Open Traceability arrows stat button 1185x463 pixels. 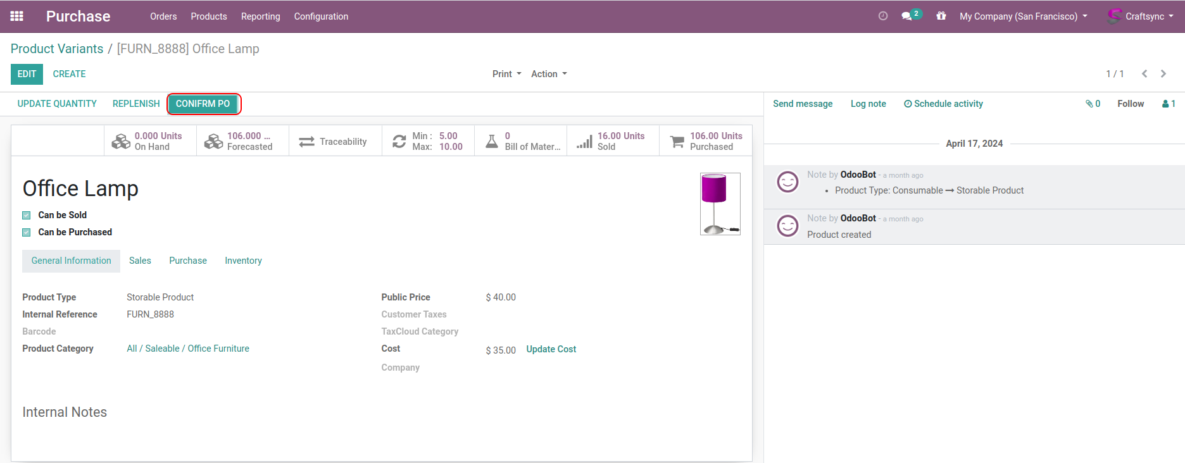coord(335,141)
